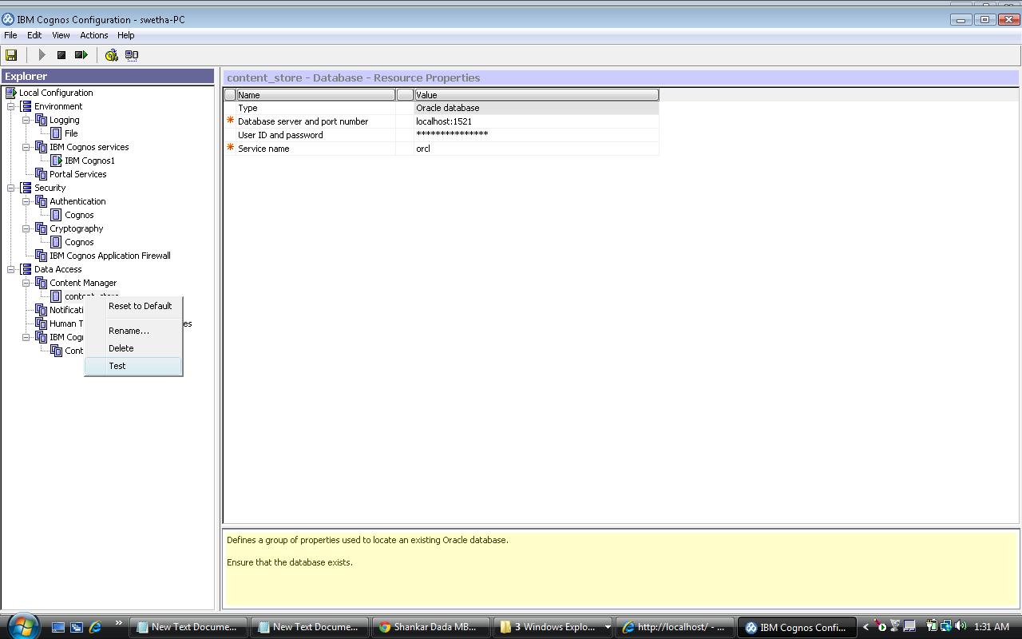Switch to first New Text Document taskbar button
The image size is (1022, 639).
(x=188, y=627)
